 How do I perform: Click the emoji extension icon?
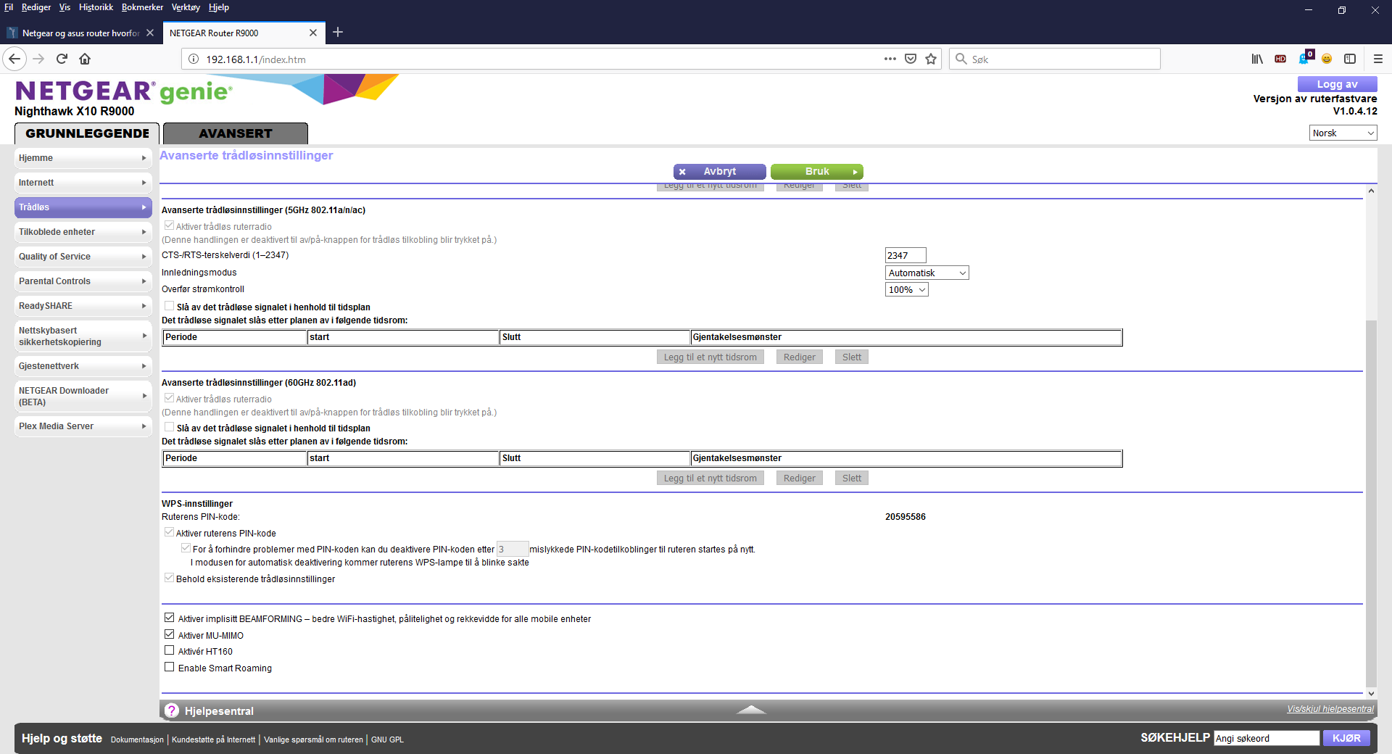(1327, 59)
